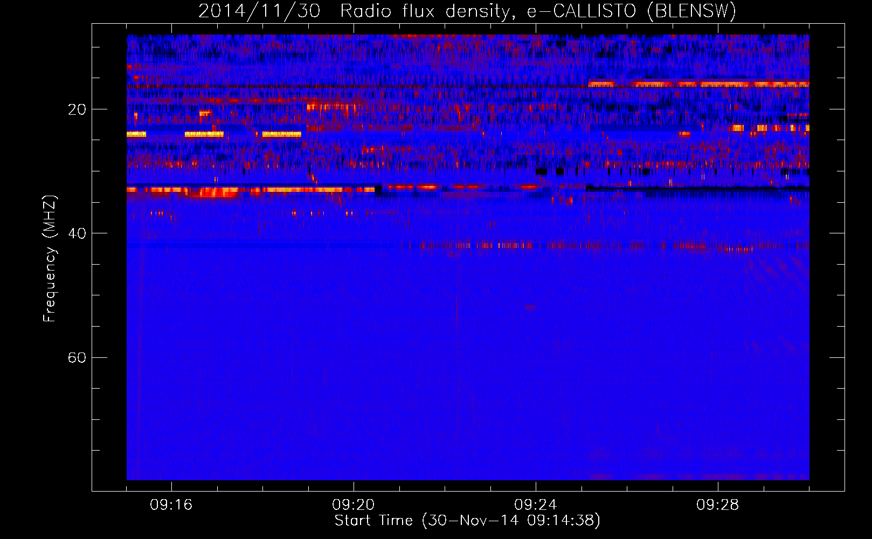The width and height of the screenshot is (872, 539).
Task: Click the plot title 'Radio flux density, e-CALLISTO (BLENSW)'
Action: click(538, 11)
